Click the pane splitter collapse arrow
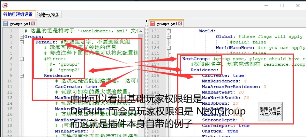The height and width of the screenshot is (137, 306). [146, 21]
